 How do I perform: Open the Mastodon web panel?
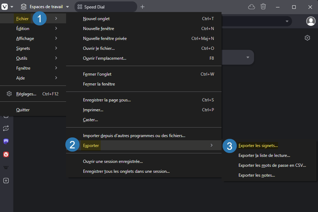6,141
